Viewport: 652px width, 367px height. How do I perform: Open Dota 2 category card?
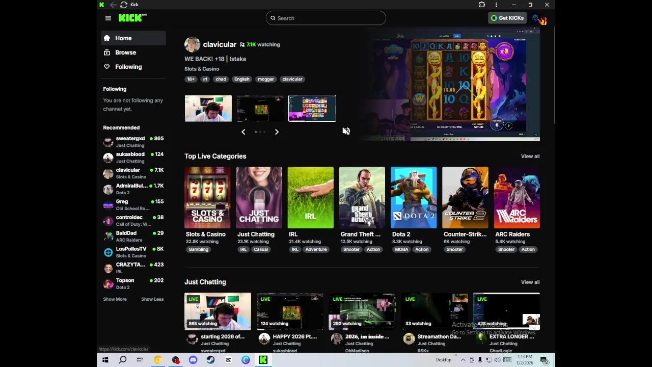(x=414, y=198)
